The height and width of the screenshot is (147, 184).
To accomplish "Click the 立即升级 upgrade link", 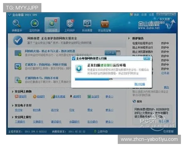I will click(102, 131).
